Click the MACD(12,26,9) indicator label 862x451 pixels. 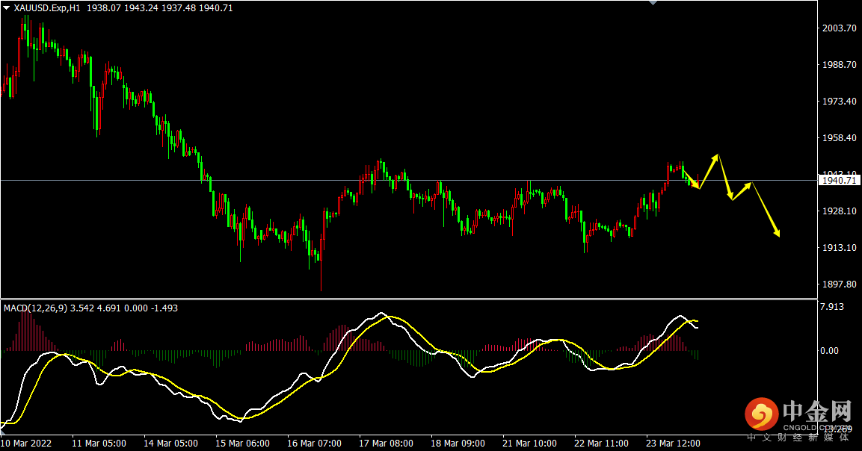pos(36,308)
